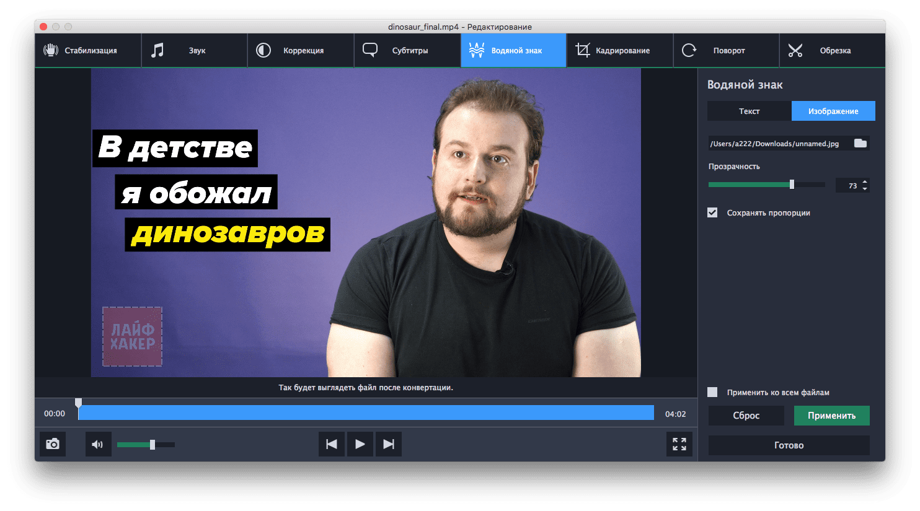
Task: Go to the Субтитры tab
Action: (407, 50)
